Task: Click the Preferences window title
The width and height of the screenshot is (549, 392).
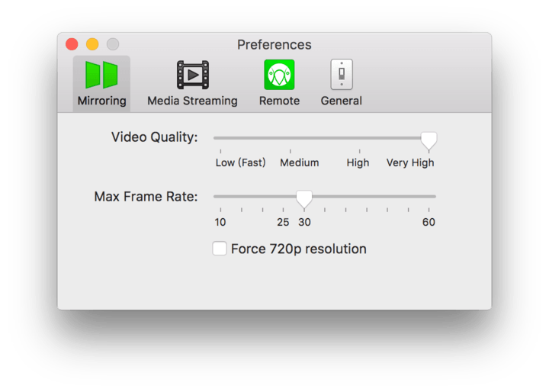Action: 274,44
